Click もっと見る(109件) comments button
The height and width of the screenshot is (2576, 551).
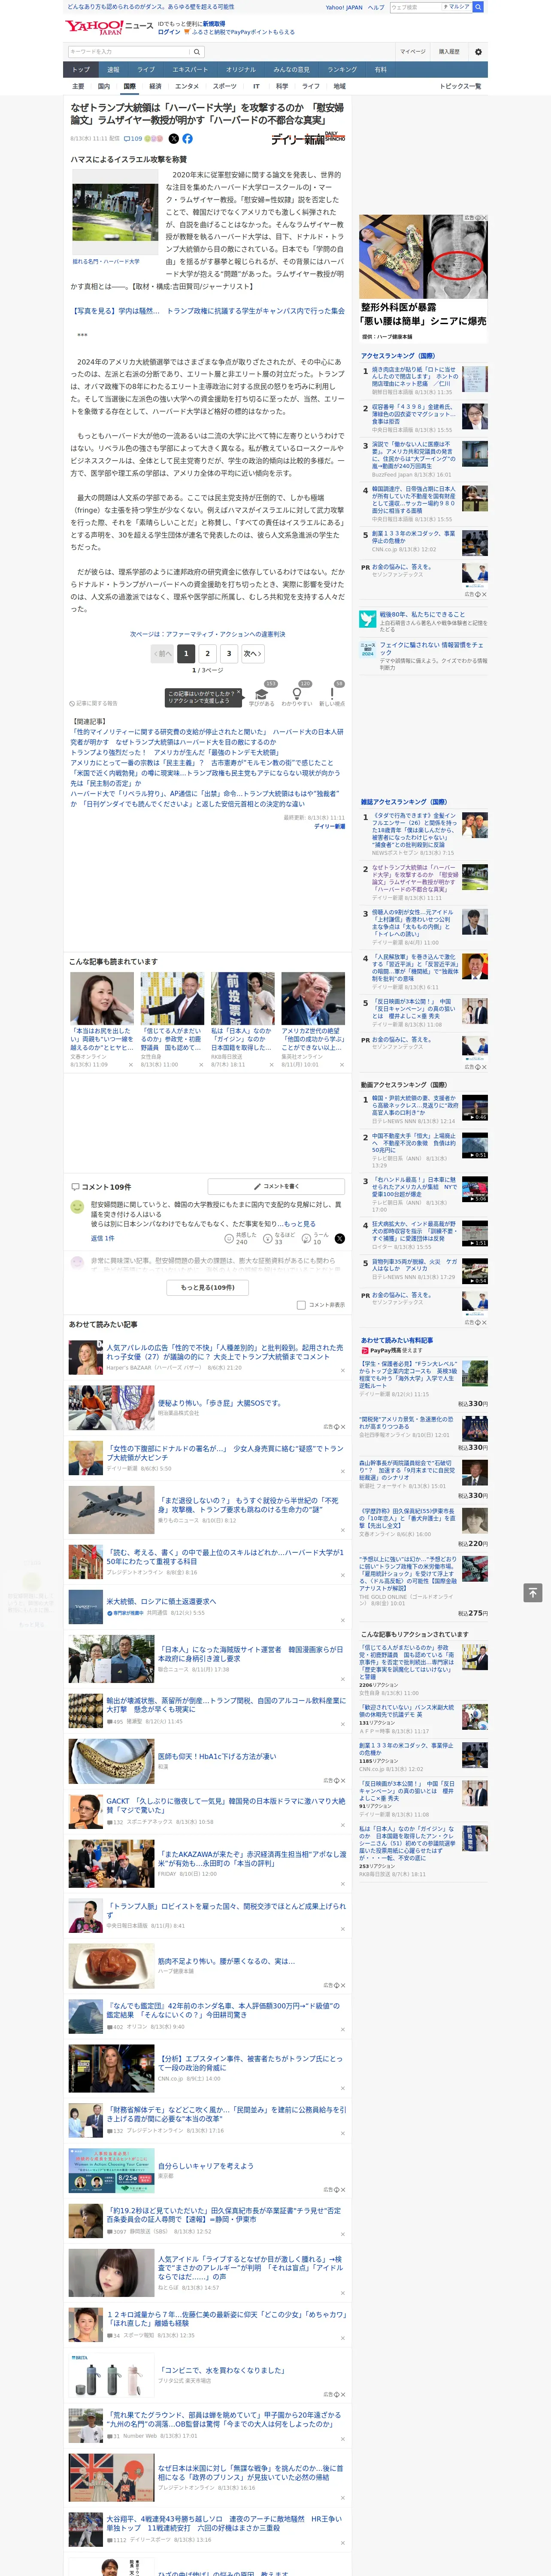208,1288
